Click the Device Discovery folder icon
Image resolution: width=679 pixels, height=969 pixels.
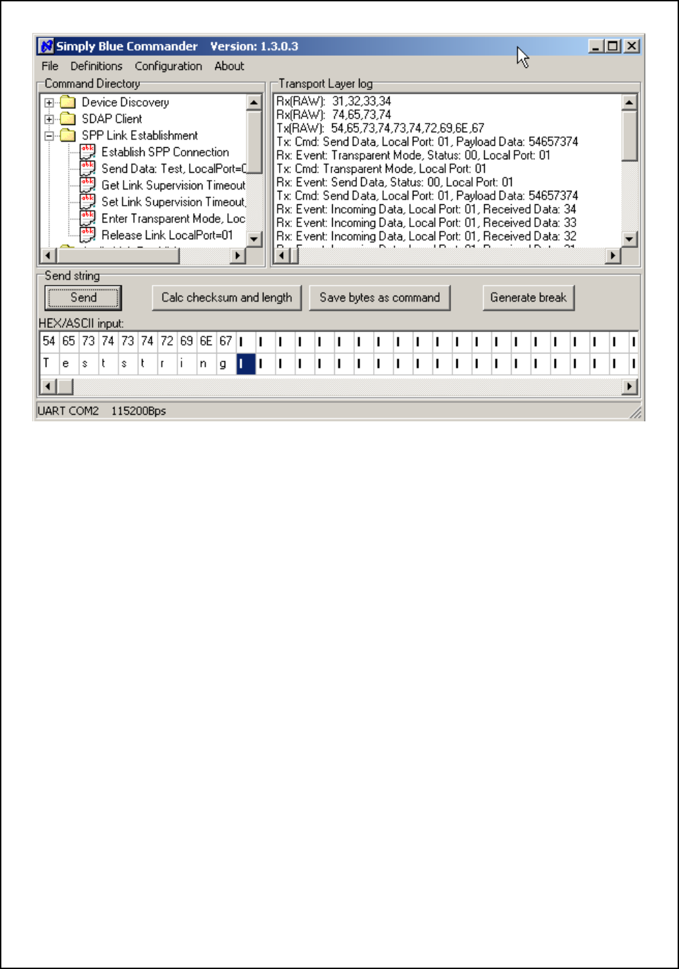(x=68, y=102)
